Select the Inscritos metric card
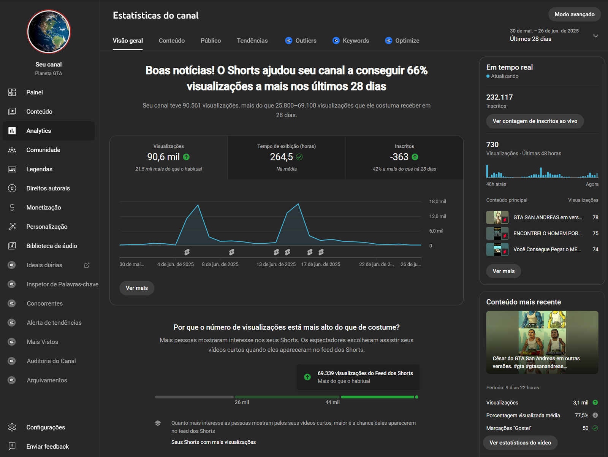Viewport: 608px width, 457px height. 404,158
